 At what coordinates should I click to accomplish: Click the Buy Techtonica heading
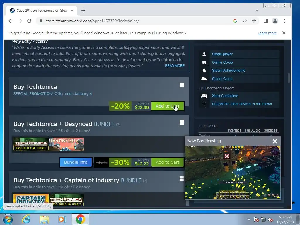(35, 87)
